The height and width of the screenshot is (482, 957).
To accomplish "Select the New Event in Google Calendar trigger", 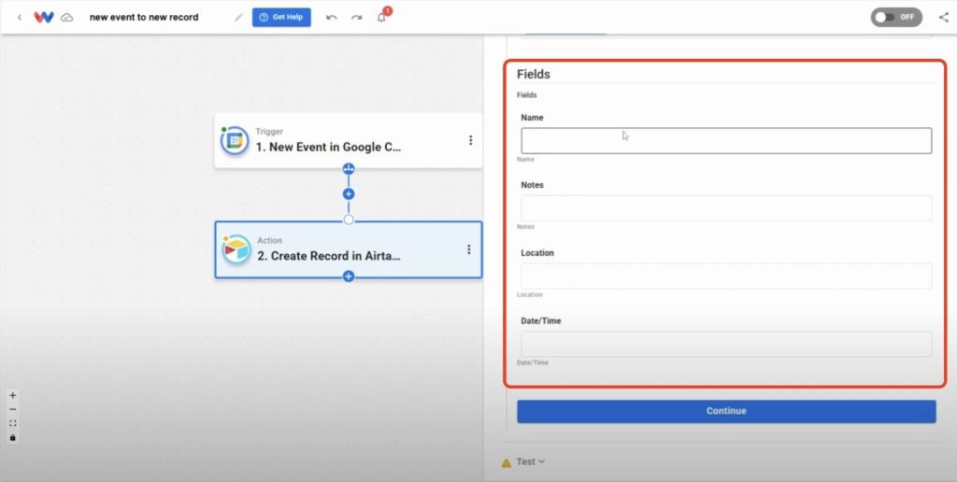I will 348,140.
